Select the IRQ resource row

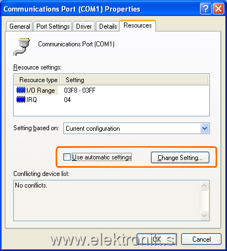[111, 100]
